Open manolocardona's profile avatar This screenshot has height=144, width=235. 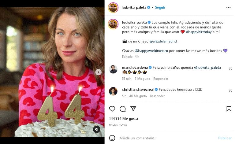click(x=113, y=69)
